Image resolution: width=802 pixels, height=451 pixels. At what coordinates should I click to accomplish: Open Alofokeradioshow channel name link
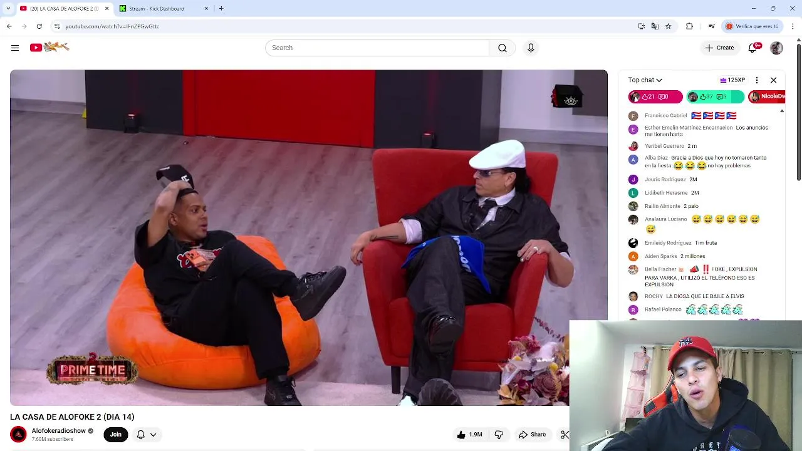point(59,431)
